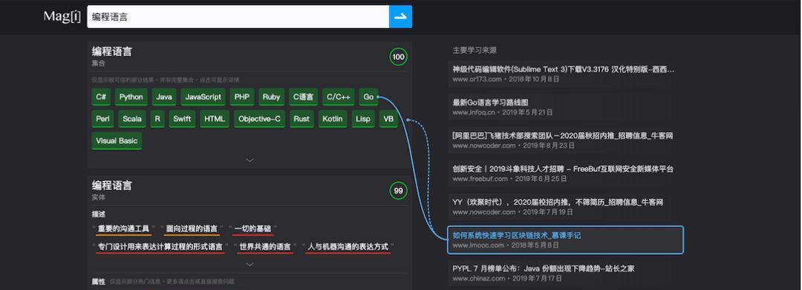Open 最新Go语言学习路线图 source link
Image resolution: width=802 pixels, height=290 pixels.
tap(491, 102)
